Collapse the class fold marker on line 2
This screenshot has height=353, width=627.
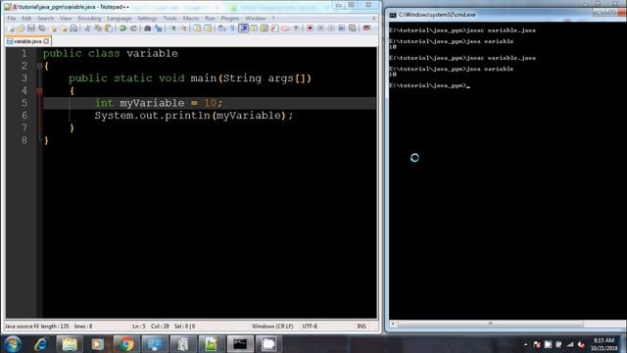pyautogui.click(x=39, y=66)
